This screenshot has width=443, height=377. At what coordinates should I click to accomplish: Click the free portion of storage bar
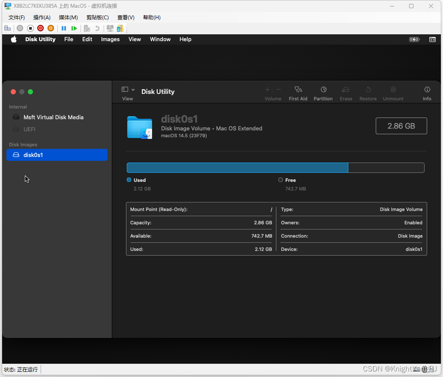pyautogui.click(x=386, y=168)
